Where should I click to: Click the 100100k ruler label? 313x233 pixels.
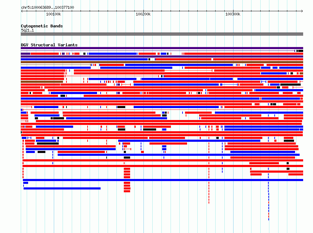click(x=53, y=14)
